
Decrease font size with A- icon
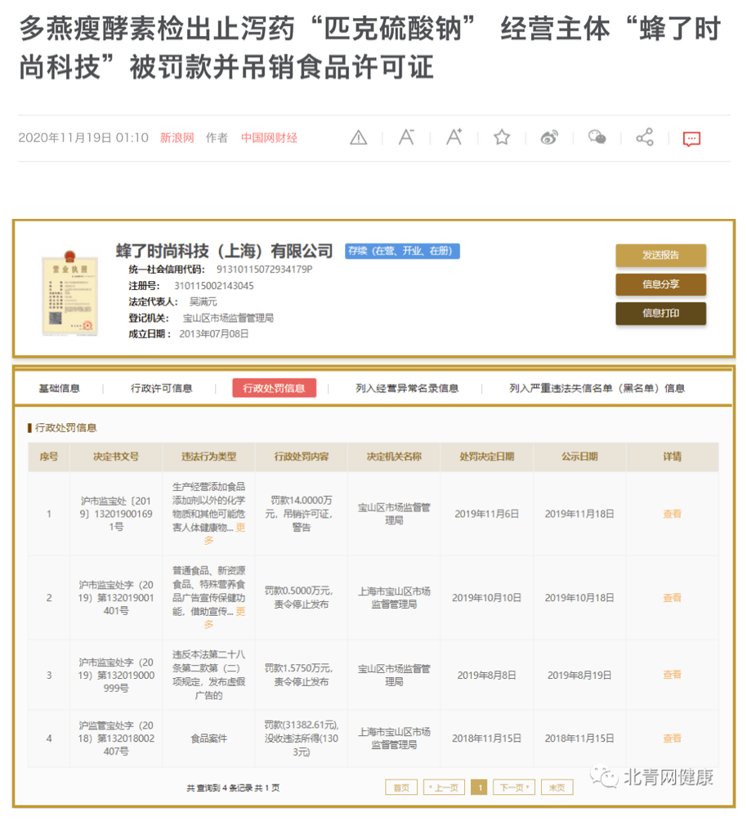(x=406, y=137)
